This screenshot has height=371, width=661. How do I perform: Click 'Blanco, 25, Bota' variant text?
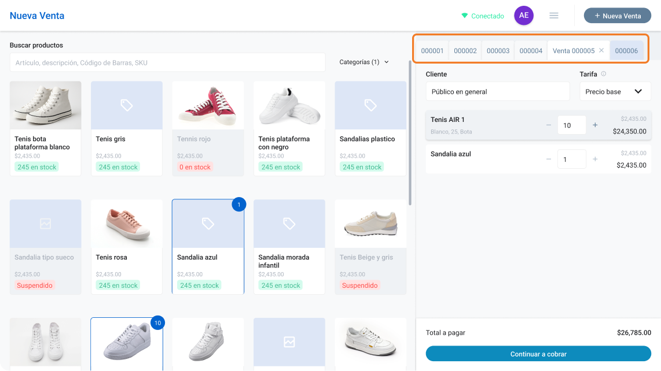tap(451, 132)
